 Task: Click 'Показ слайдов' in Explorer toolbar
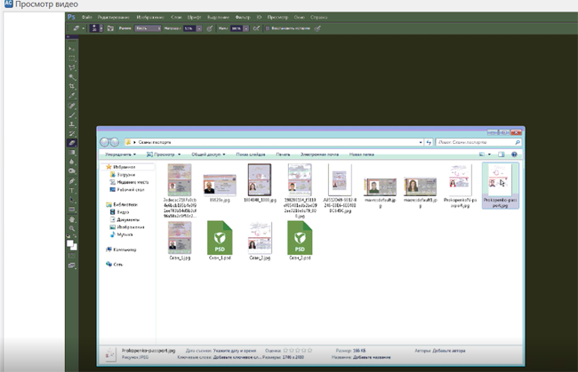click(x=251, y=154)
